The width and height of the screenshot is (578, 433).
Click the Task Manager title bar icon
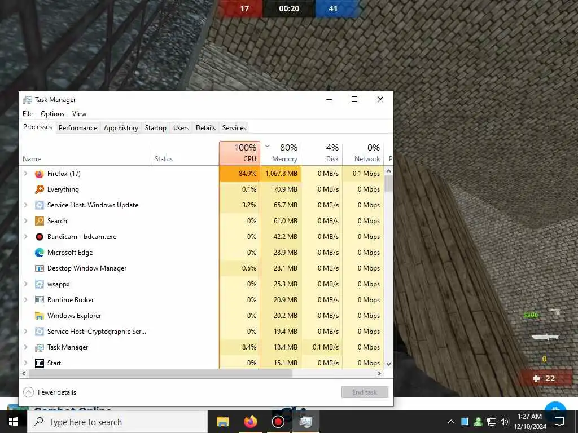click(x=27, y=100)
